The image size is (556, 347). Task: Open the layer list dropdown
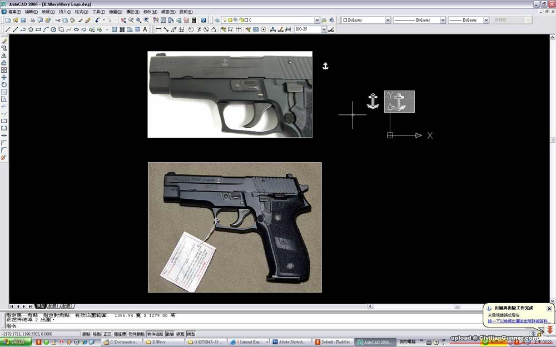tap(317, 20)
